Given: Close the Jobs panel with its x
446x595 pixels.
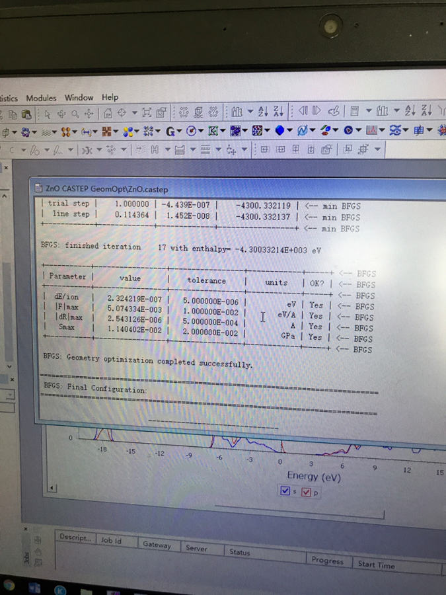Looking at the screenshot, I should [26, 529].
